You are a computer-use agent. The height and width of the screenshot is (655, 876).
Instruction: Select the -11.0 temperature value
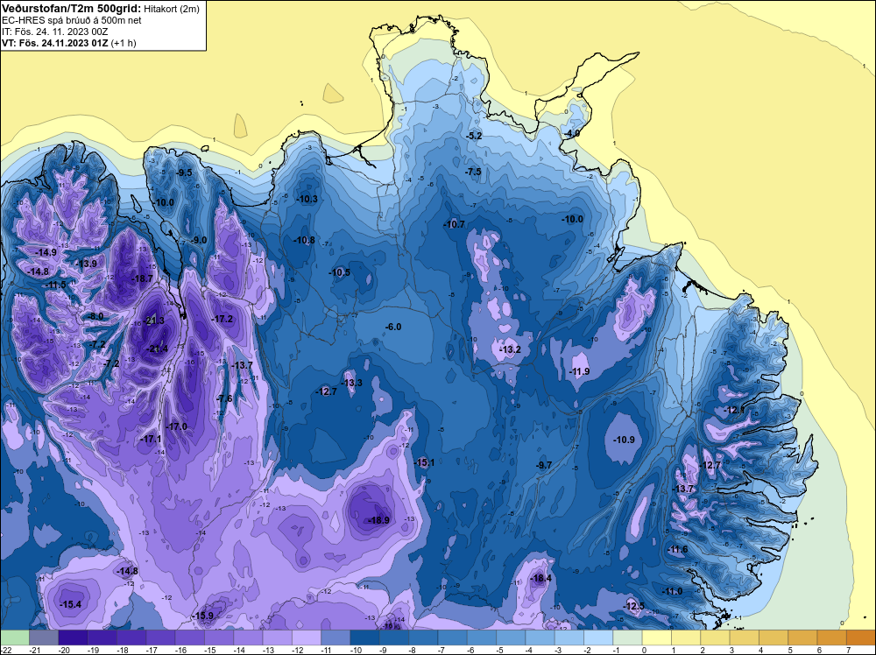pos(672,591)
